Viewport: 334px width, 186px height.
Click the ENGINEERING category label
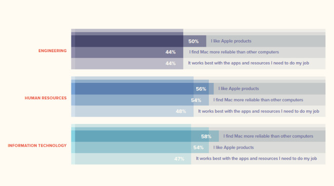tap(53, 51)
